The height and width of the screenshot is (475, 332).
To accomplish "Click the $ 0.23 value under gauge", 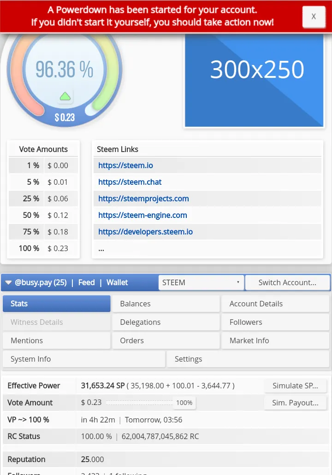I will point(65,117).
